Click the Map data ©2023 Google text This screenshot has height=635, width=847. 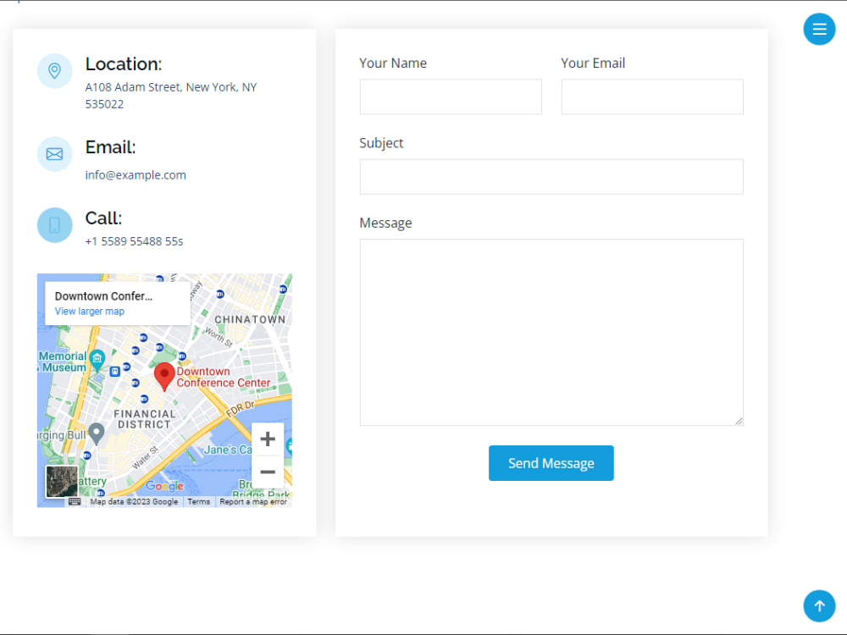point(134,501)
